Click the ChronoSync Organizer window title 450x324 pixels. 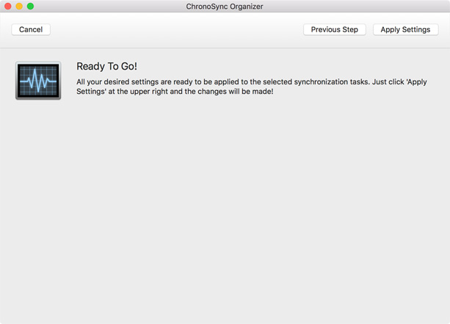pyautogui.click(x=225, y=7)
